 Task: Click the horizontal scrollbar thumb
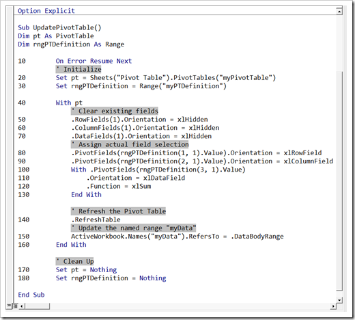37,306
